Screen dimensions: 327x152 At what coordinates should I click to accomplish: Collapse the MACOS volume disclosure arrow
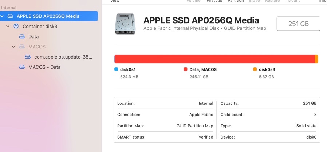click(14, 47)
